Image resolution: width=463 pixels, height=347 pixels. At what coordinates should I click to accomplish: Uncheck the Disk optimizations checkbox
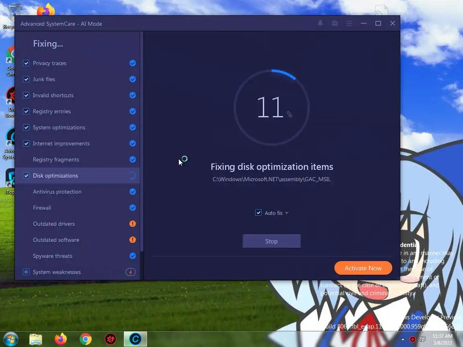coord(26,176)
